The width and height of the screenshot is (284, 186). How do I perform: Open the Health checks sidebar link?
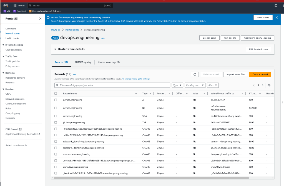pyautogui.click(x=12, y=38)
